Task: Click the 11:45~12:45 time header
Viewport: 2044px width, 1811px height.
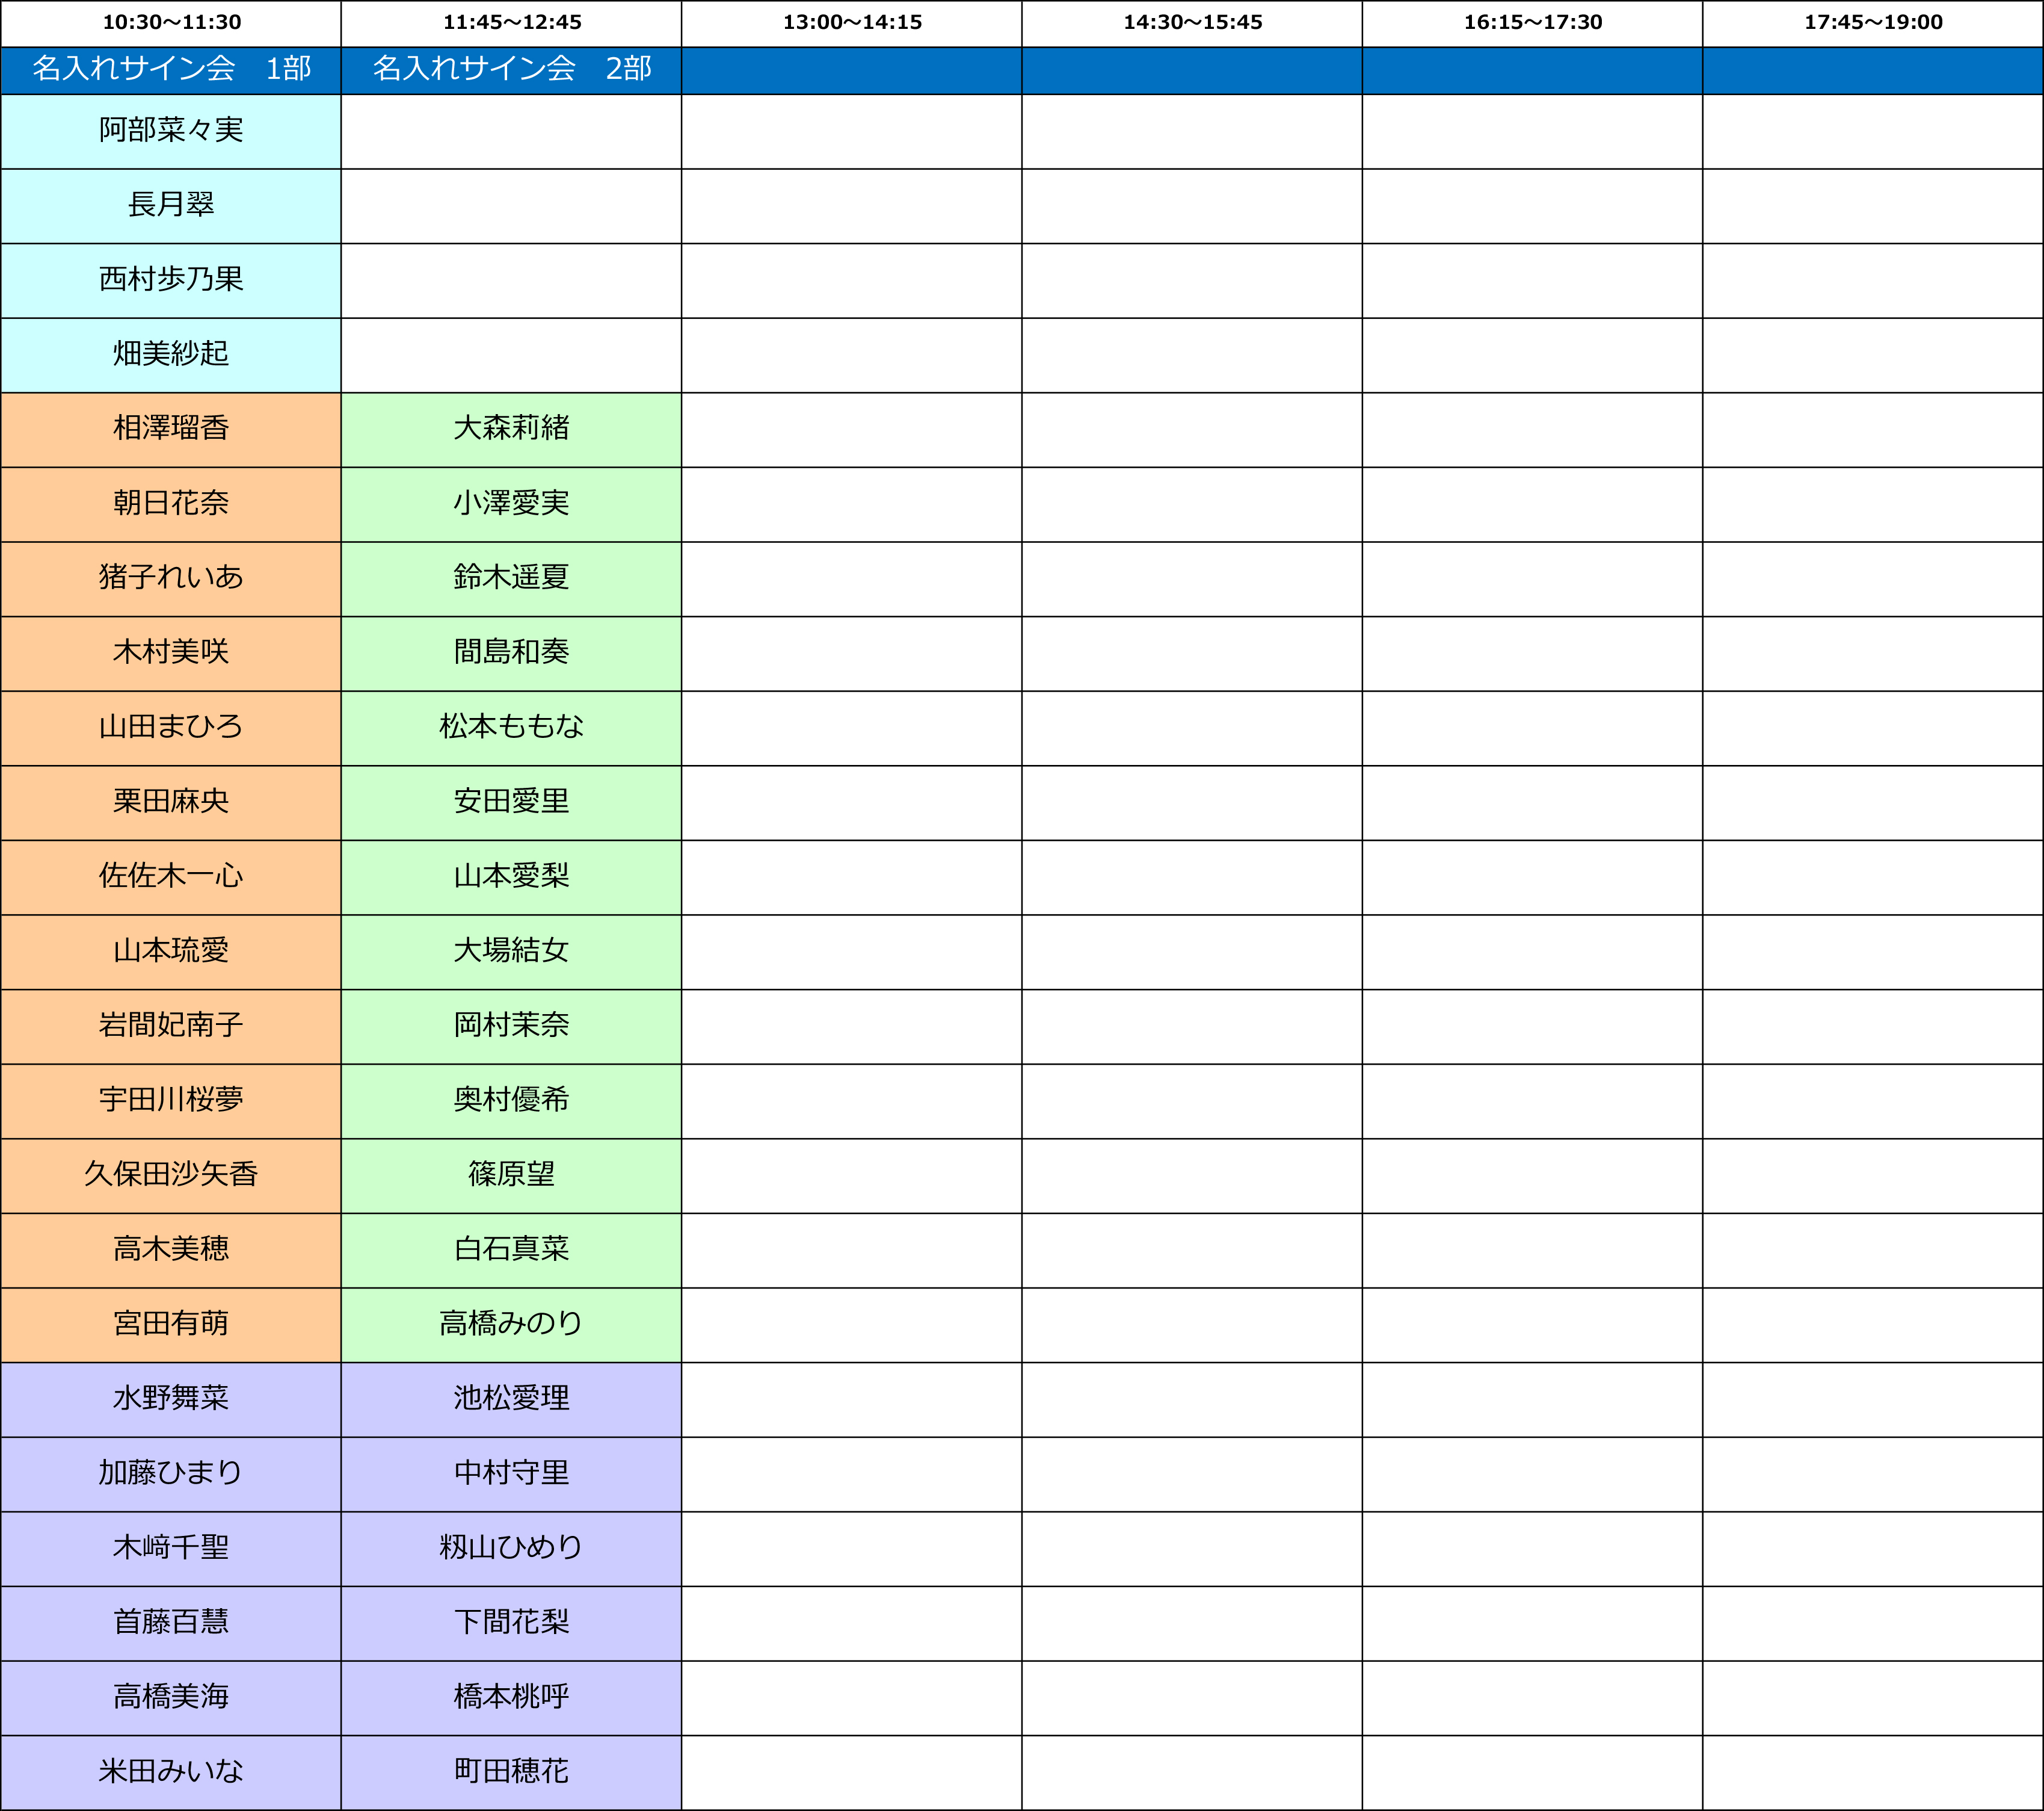Action: tap(511, 22)
